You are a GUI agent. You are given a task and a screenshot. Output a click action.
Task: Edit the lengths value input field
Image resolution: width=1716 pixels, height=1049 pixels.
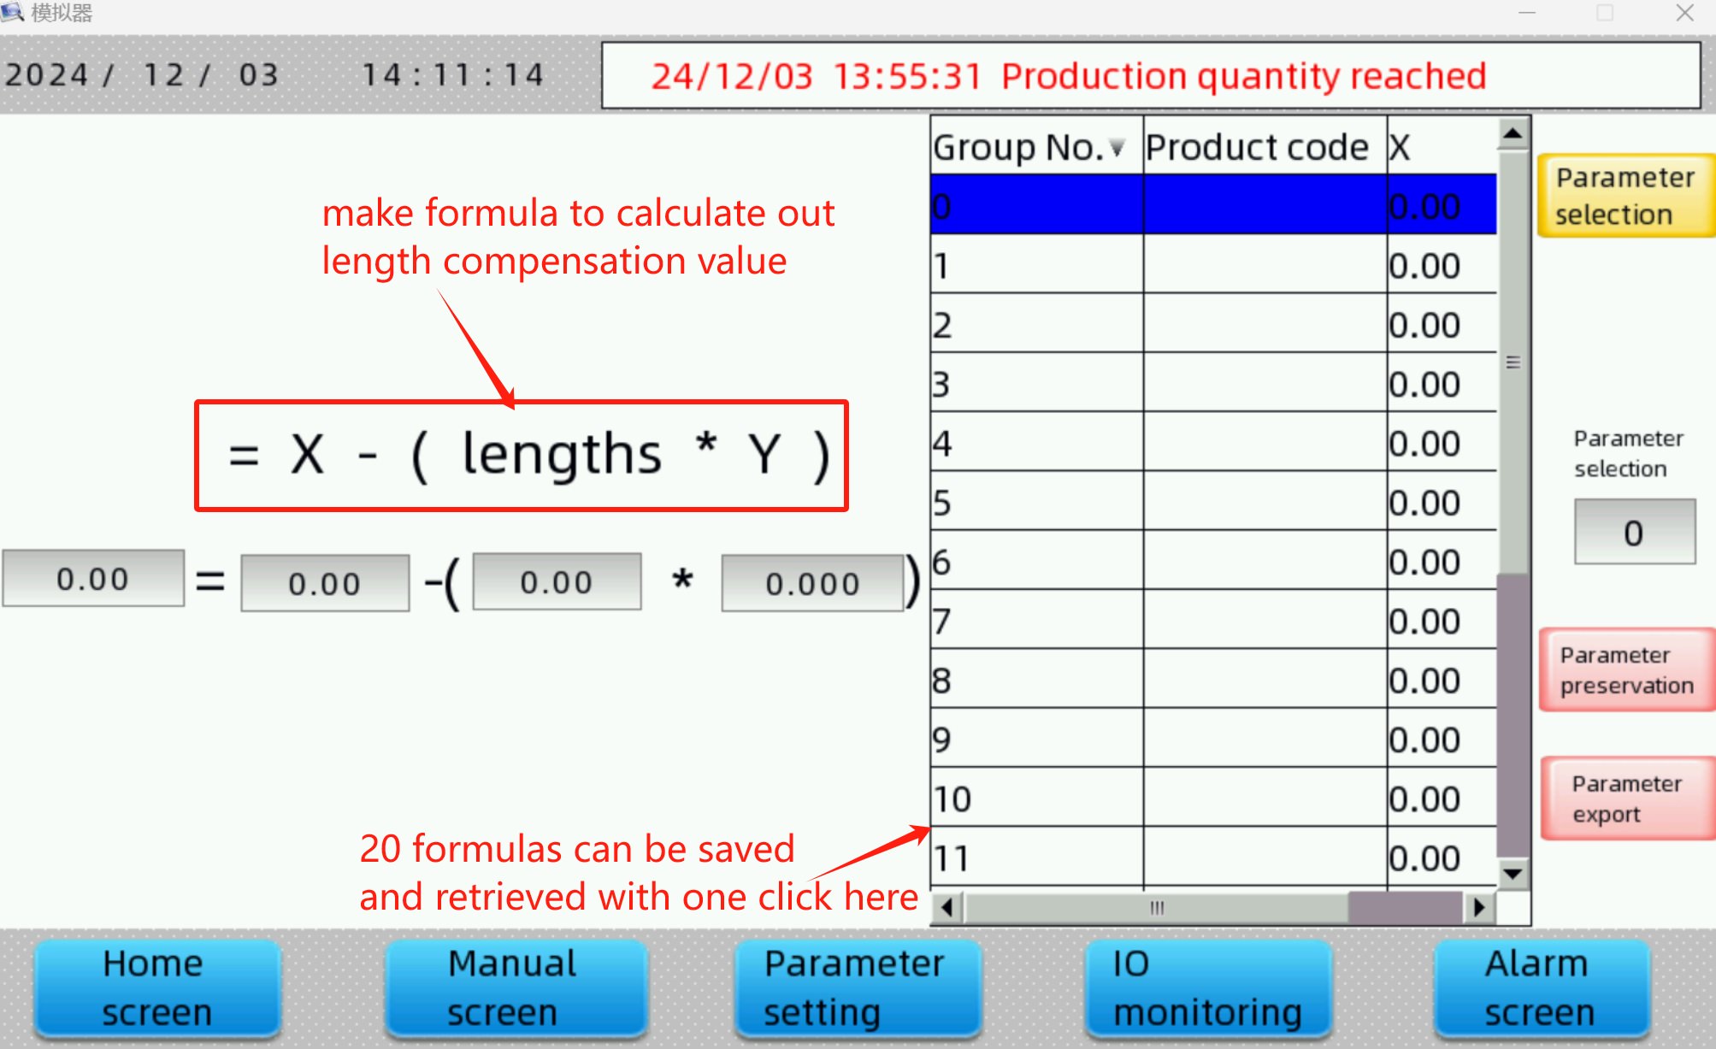pos(557,581)
